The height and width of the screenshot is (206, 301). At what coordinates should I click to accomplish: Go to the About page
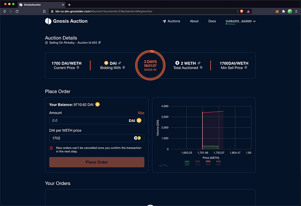click(194, 21)
